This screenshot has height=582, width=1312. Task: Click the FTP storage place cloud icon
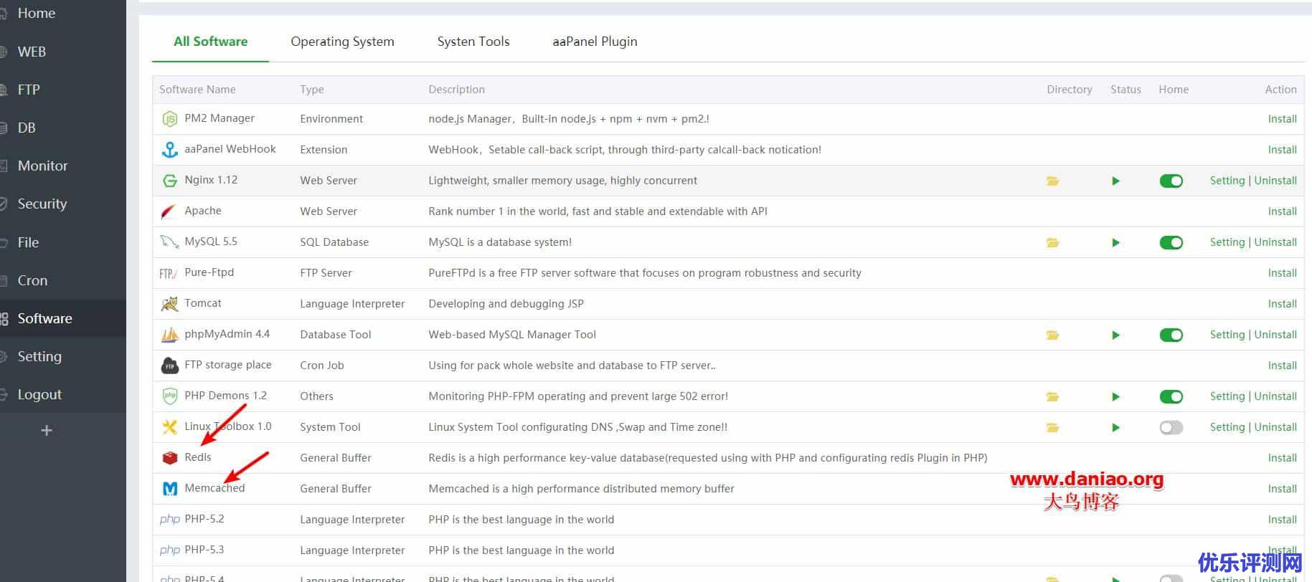tap(169, 366)
